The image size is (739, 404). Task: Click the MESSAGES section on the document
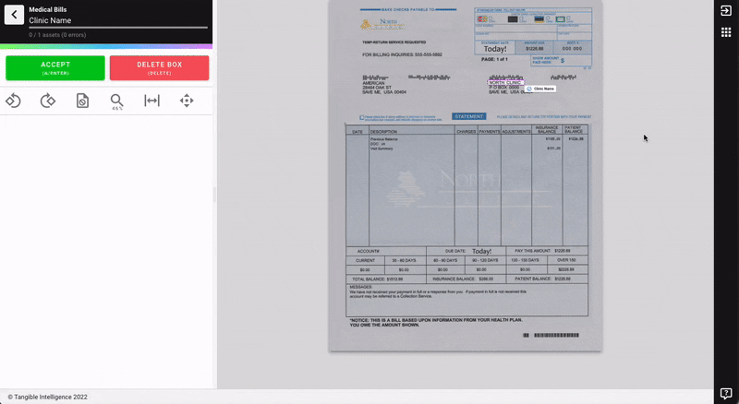point(466,300)
